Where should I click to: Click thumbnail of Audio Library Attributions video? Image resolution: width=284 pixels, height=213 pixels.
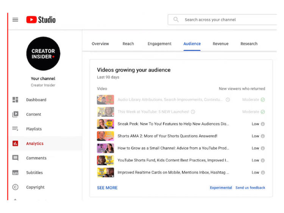[x=105, y=100]
